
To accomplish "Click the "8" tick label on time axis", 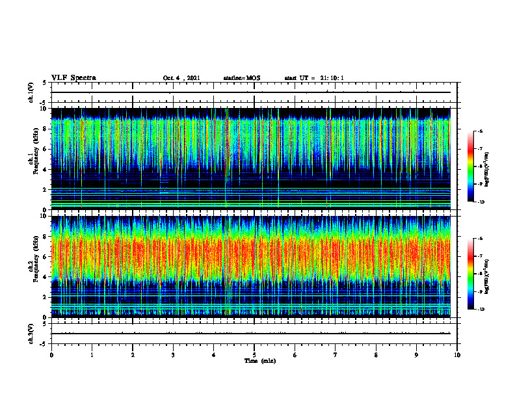I will pos(376,355).
